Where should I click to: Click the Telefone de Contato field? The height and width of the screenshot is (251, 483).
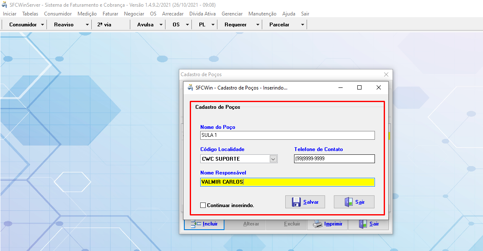334,159
